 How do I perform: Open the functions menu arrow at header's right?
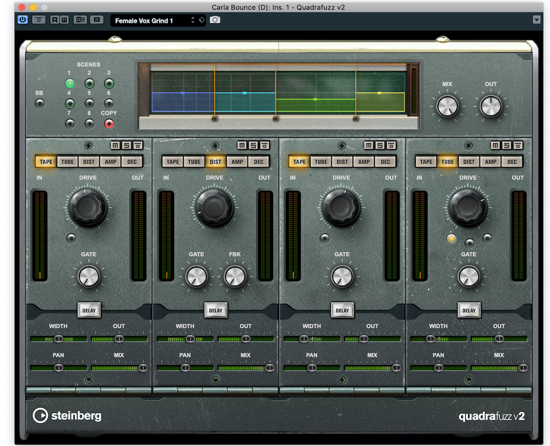click(x=537, y=20)
